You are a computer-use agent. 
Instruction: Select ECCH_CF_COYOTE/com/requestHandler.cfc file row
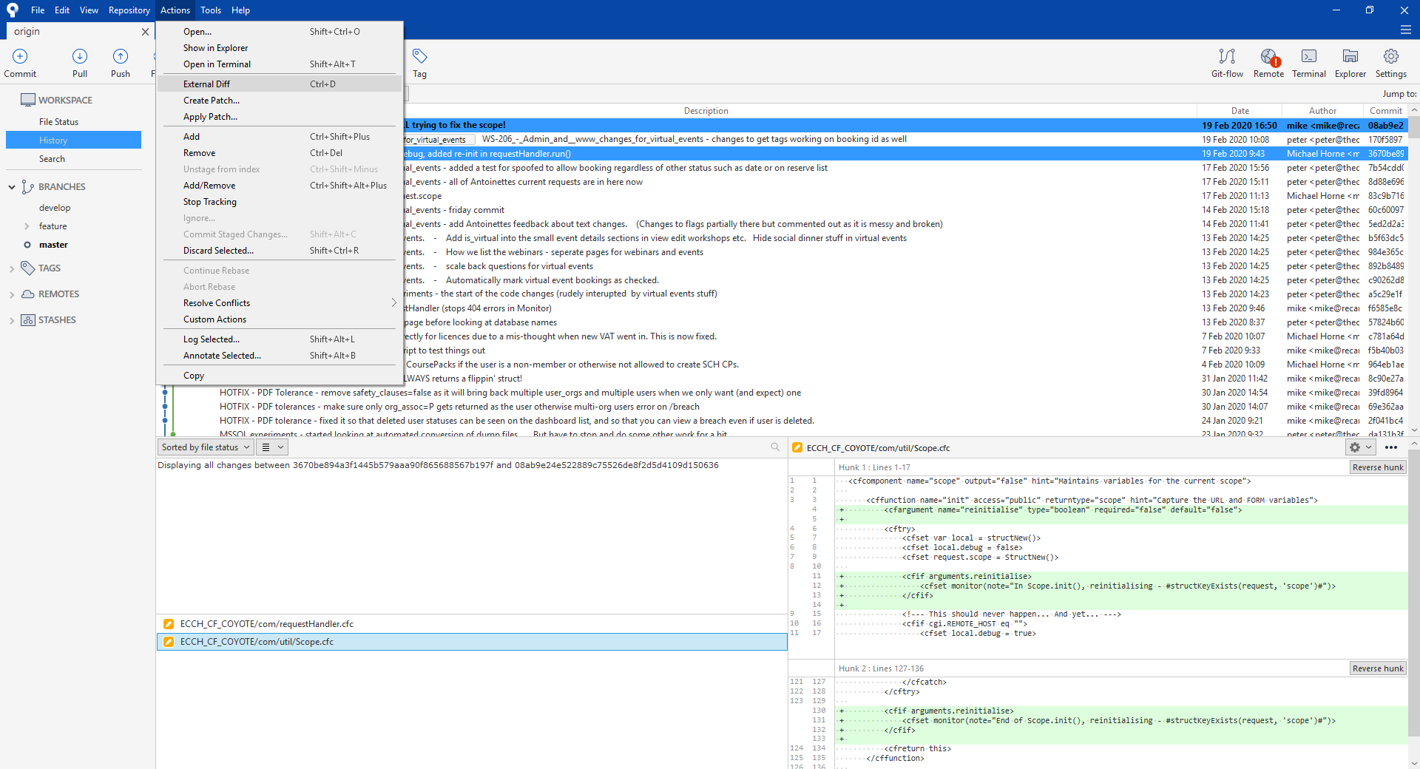(472, 624)
